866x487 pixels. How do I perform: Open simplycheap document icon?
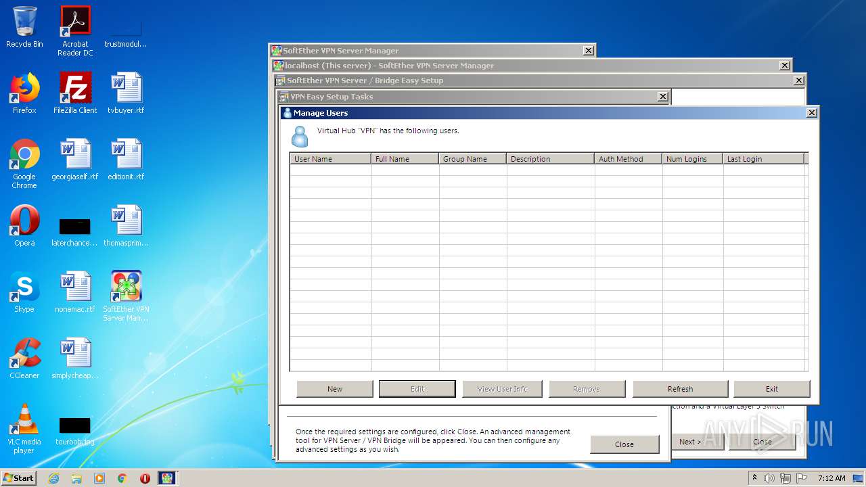[75, 358]
